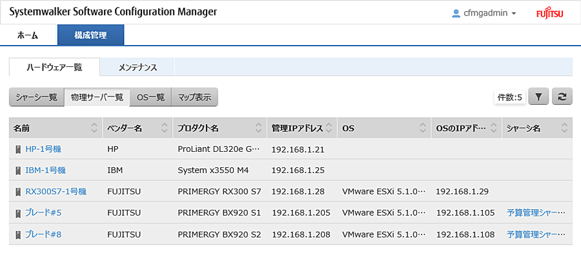
Task: Click the server icon next to RX300S7-1号機
Action: (x=18, y=192)
